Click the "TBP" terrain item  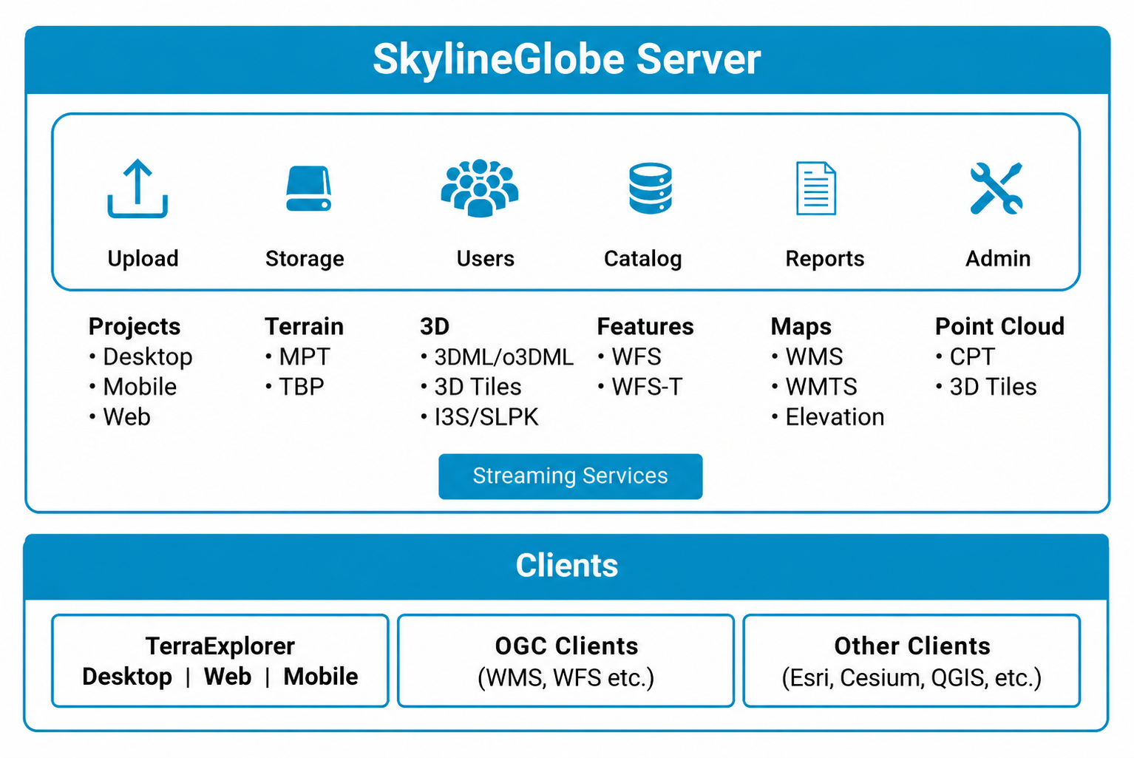coord(302,387)
